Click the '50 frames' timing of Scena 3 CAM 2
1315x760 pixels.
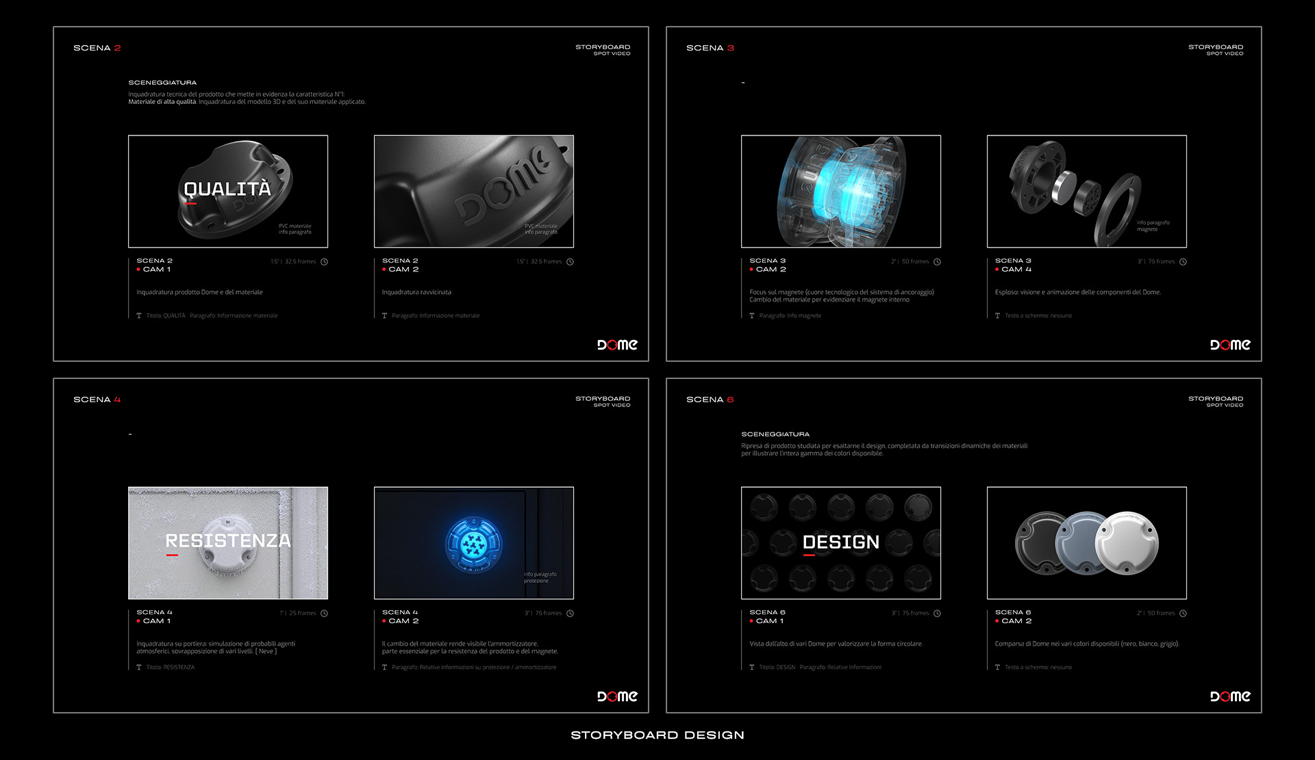point(916,261)
